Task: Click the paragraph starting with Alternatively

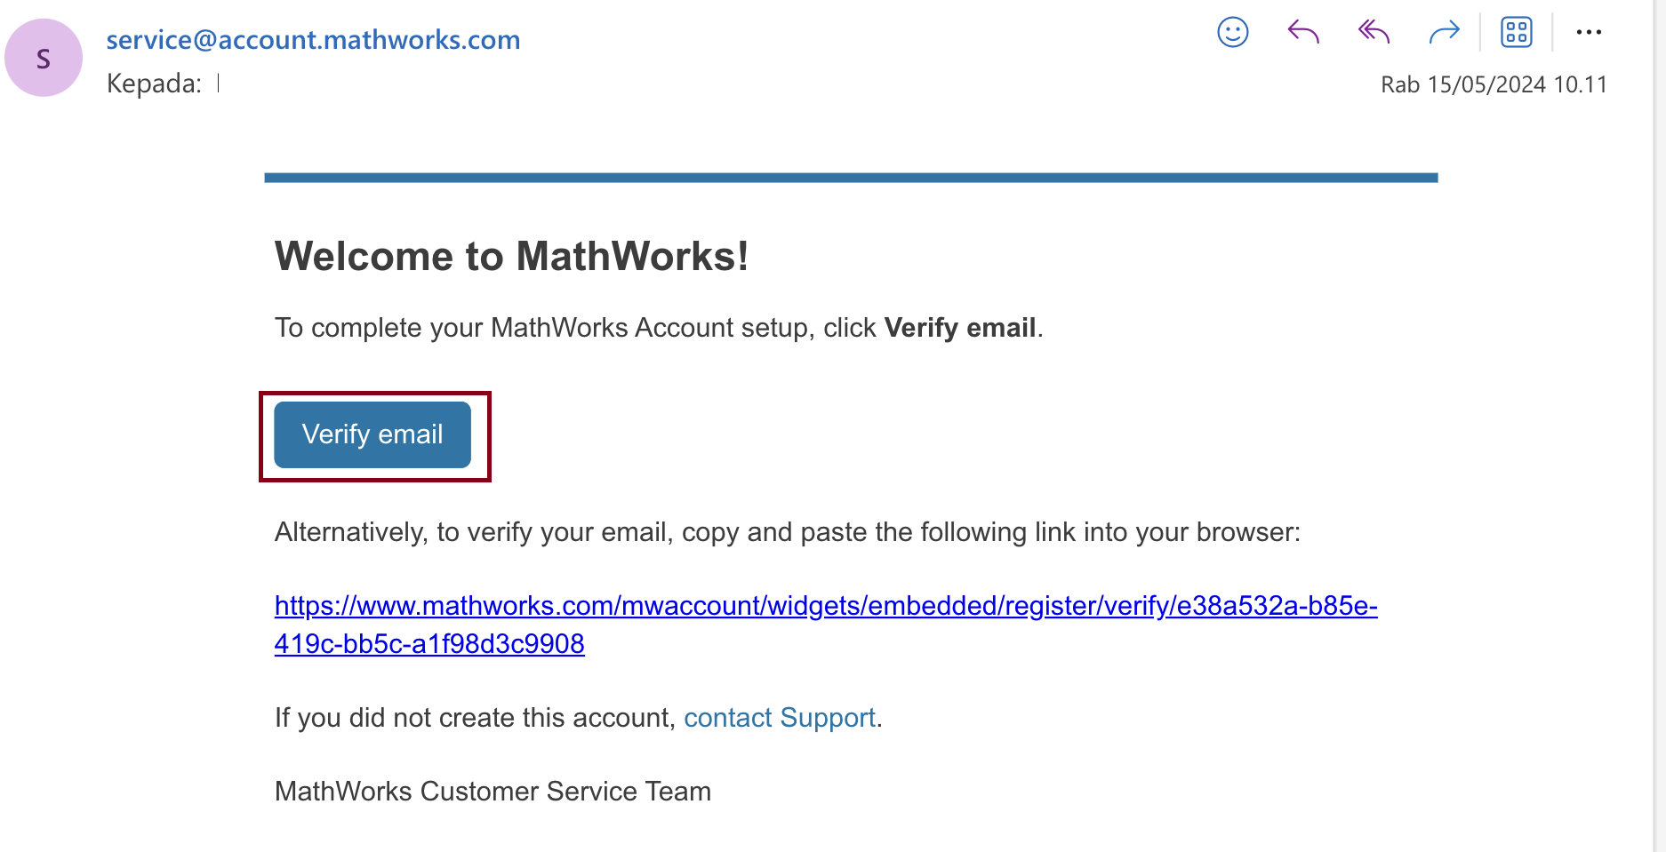Action: coord(787,532)
